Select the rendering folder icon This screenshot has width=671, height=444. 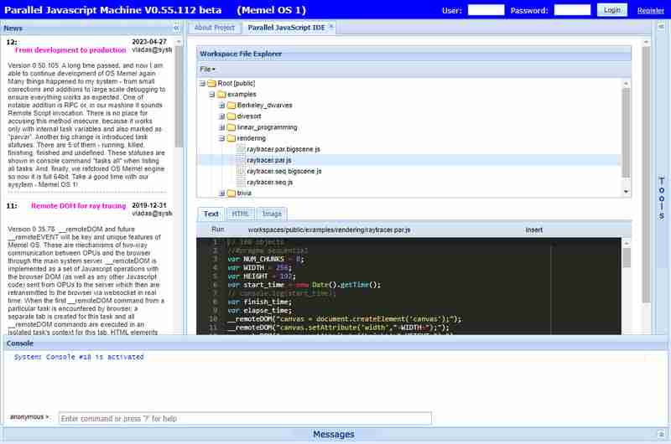231,138
